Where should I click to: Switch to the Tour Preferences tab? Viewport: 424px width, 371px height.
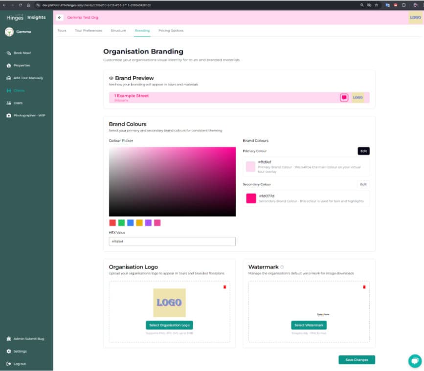click(x=88, y=30)
